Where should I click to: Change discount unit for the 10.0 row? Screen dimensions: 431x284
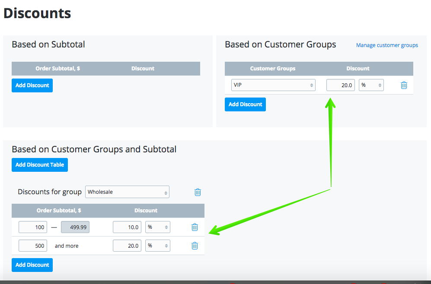point(157,227)
